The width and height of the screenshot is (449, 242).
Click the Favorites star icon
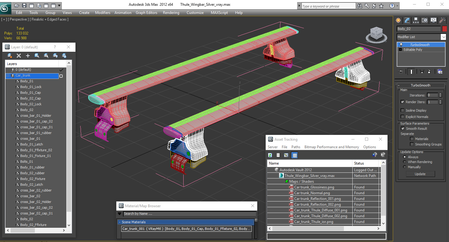pyautogui.click(x=381, y=6)
